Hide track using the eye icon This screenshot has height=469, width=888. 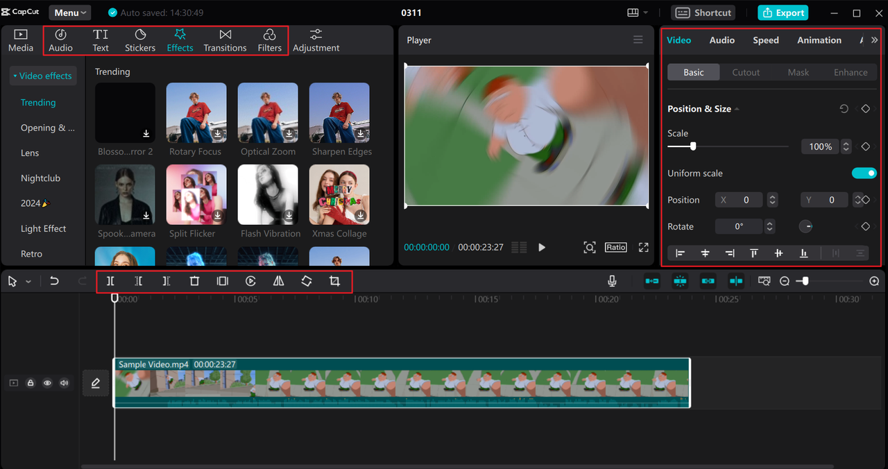(47, 383)
